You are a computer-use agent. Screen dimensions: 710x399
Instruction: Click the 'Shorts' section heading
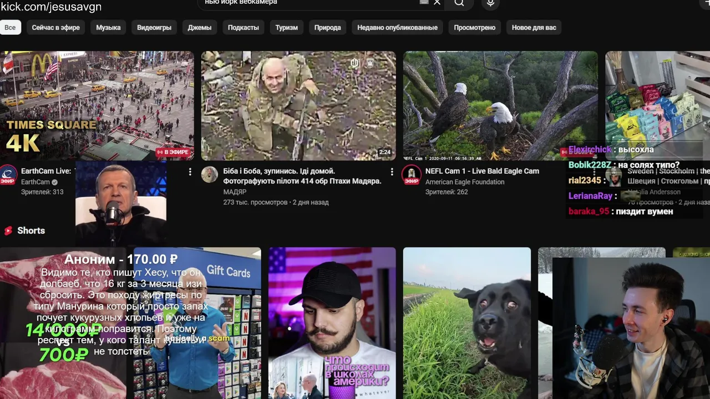pyautogui.click(x=31, y=231)
